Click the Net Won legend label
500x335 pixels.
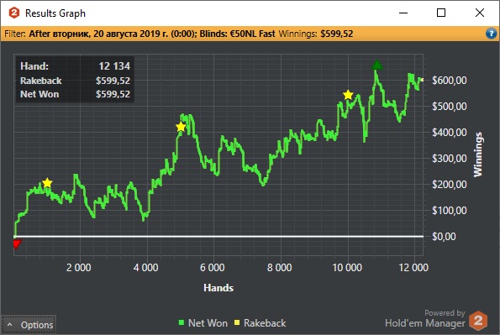coord(208,323)
